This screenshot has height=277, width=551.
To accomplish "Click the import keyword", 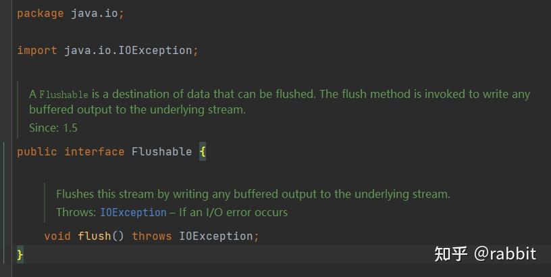I will coord(37,50).
